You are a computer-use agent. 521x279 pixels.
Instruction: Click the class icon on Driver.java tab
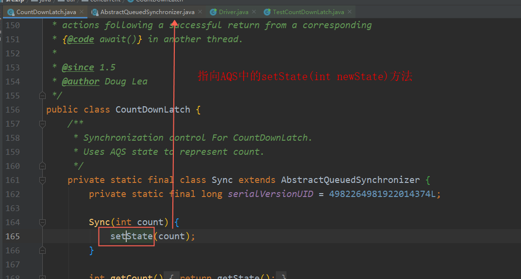coord(213,12)
